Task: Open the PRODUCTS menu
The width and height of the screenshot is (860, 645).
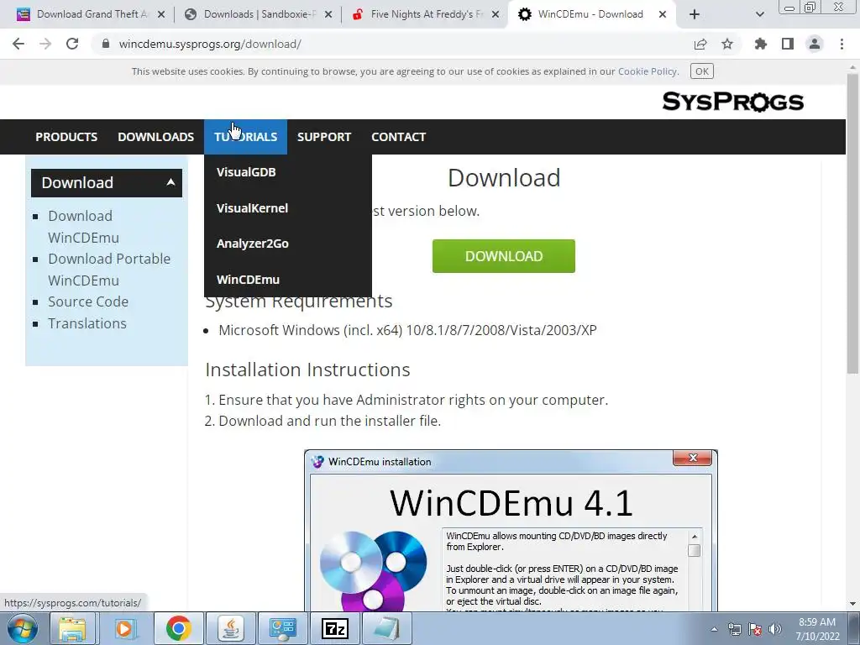Action: [x=66, y=137]
